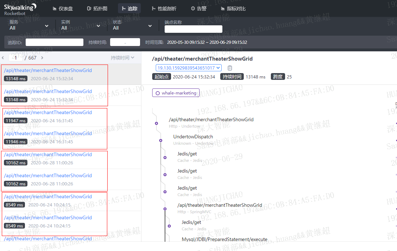Click the 起始点 2020-06-24 15:32:34 start time

[194, 77]
